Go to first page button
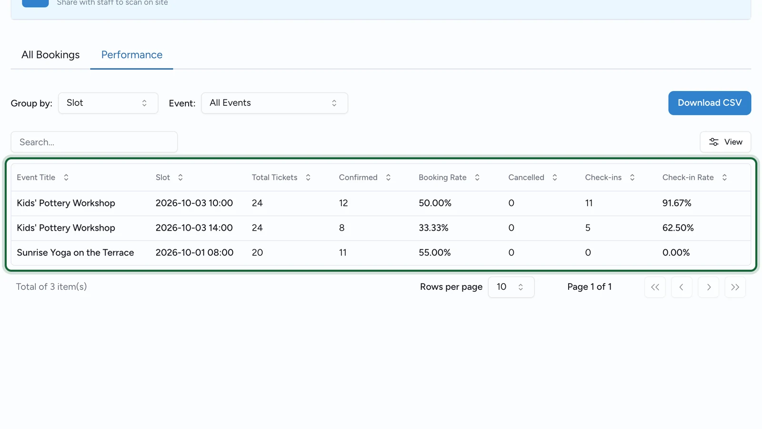The image size is (762, 429). click(655, 287)
